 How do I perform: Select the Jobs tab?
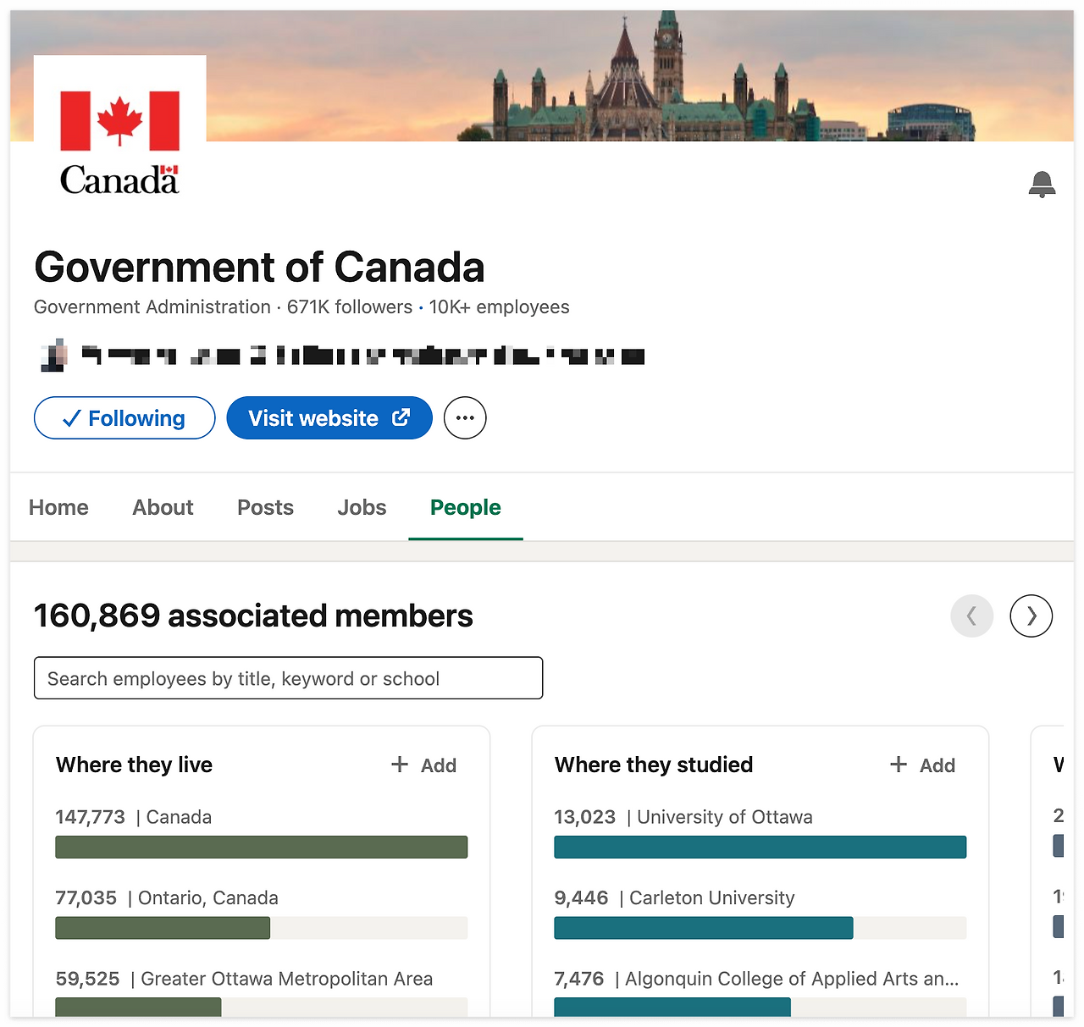click(x=362, y=507)
